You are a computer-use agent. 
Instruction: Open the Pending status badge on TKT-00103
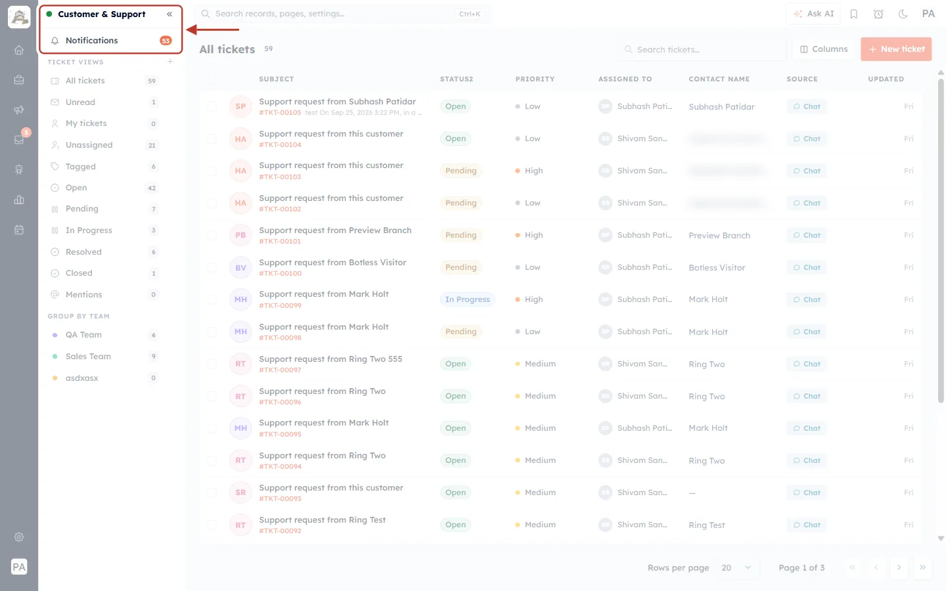[x=461, y=171]
